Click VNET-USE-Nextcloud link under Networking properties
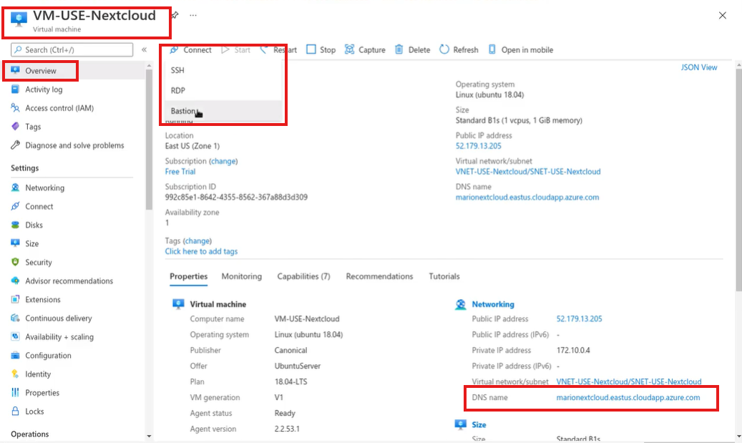This screenshot has width=742, height=443. coord(629,381)
